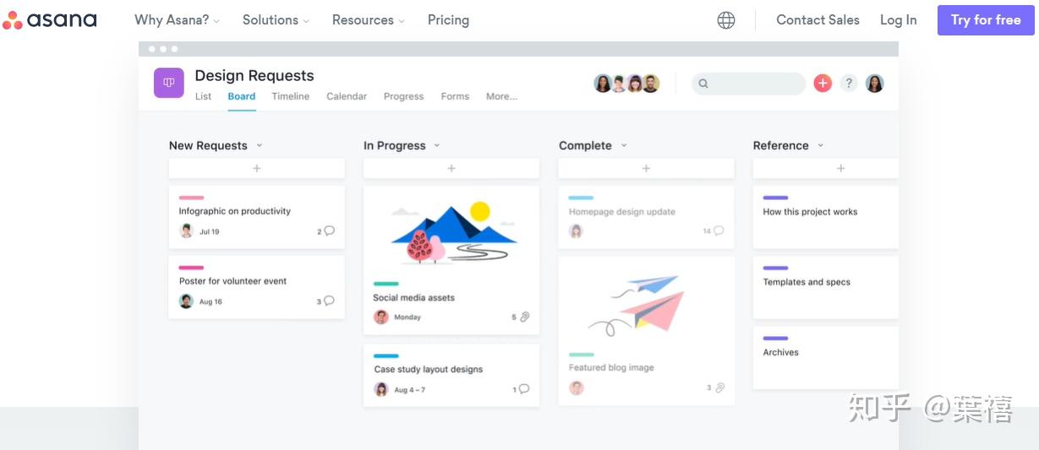This screenshot has width=1039, height=450.
Task: Open the globe language selector
Action: click(726, 20)
